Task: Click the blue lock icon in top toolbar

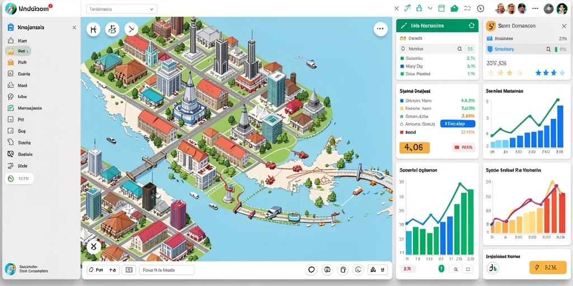Action: (419, 8)
